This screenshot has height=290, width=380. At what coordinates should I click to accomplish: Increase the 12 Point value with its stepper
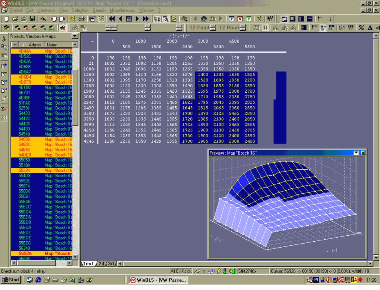pyautogui.click(x=213, y=27)
